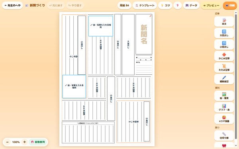This screenshot has width=239, height=149.
Task: Select the date and issue box under 新聞名
Action: click(144, 65)
